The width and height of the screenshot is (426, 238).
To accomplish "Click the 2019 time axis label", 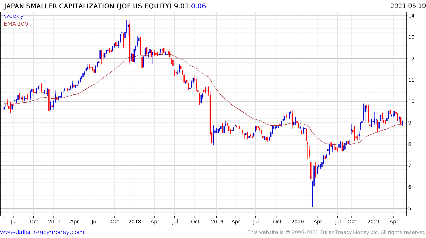I will pos(217,221).
